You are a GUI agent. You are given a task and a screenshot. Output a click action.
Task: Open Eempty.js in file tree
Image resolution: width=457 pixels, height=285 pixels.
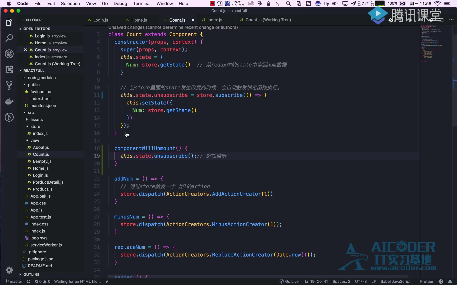[x=42, y=161]
